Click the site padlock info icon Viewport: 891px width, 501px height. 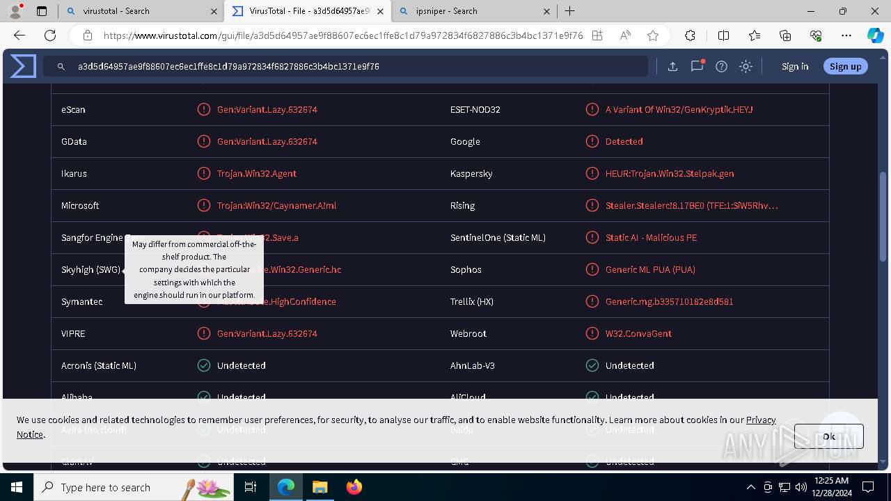pyautogui.click(x=87, y=35)
